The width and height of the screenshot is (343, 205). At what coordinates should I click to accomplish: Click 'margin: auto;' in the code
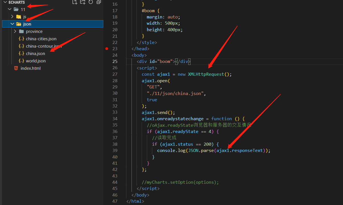[163, 17]
